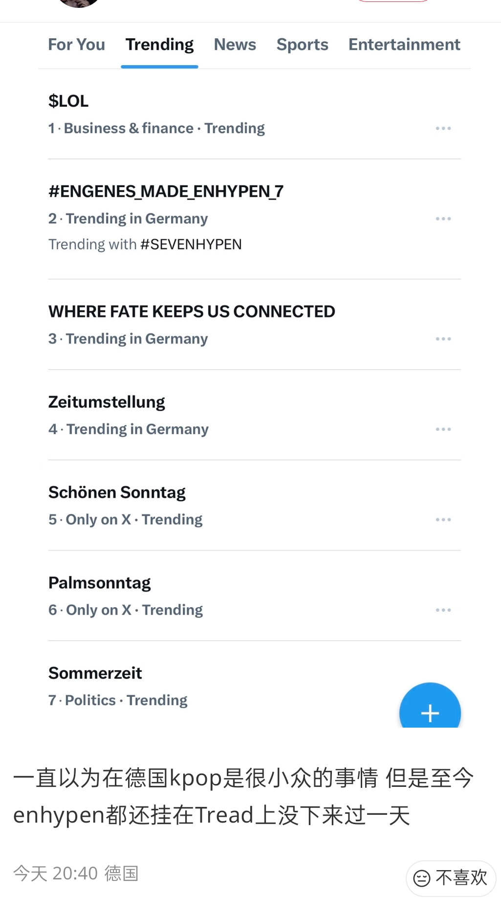
Task: Open the Sports tab
Action: pos(302,45)
